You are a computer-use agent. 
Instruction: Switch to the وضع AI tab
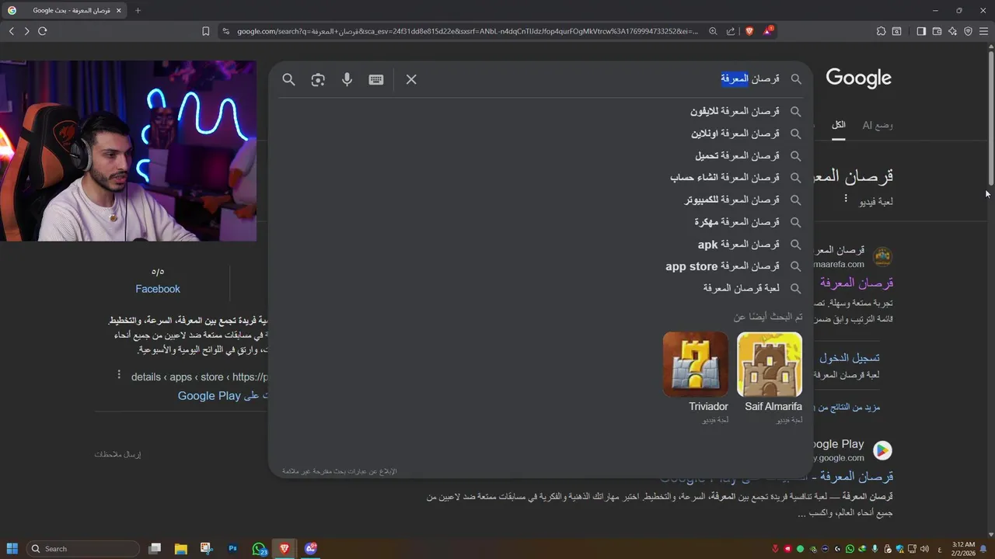tap(878, 125)
